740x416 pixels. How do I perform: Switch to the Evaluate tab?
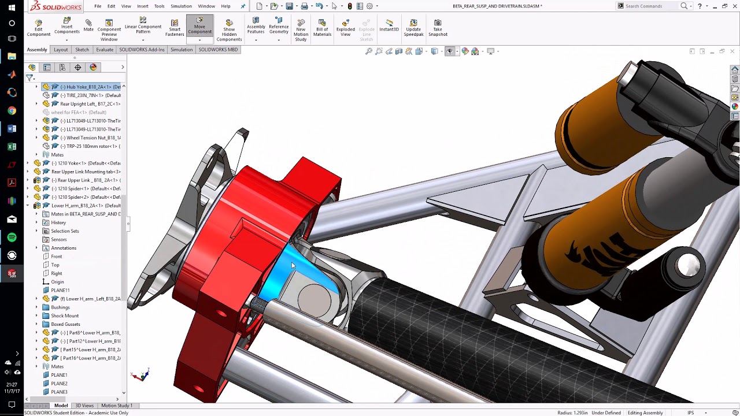click(104, 50)
